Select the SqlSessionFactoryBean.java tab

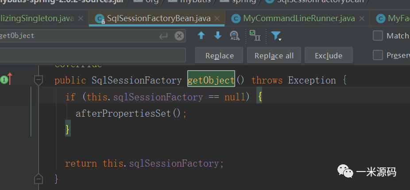pyautogui.click(x=153, y=19)
